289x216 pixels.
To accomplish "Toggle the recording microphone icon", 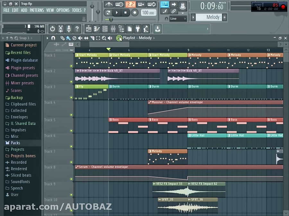I will coord(69,29).
